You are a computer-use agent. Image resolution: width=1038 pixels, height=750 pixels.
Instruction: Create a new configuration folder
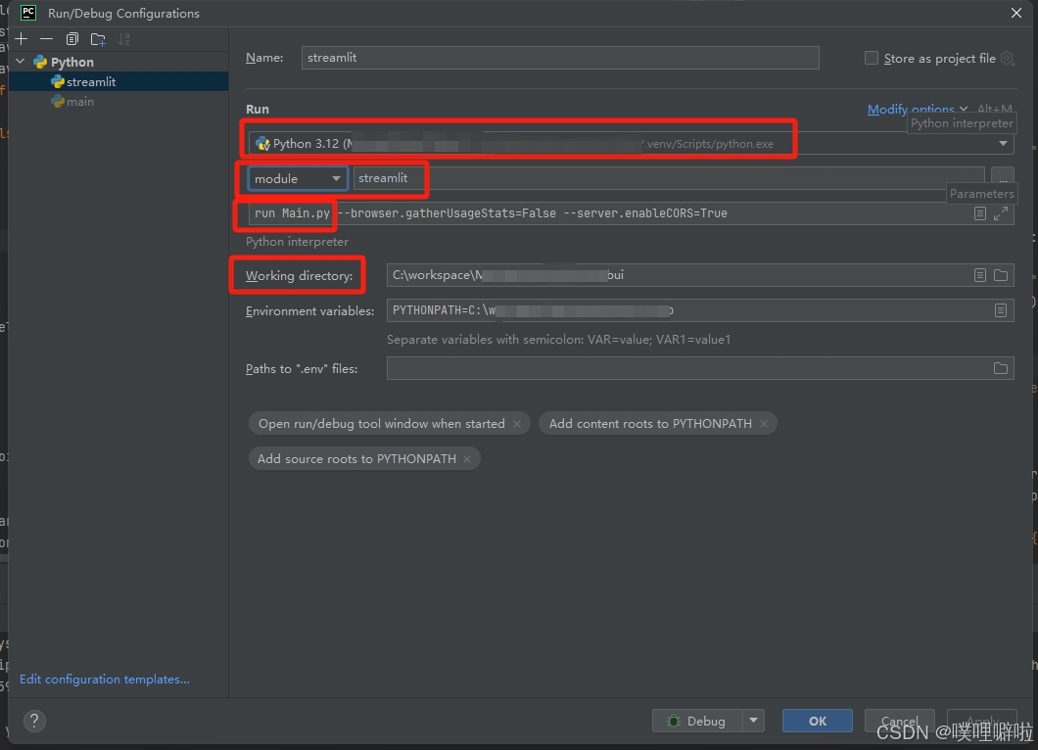click(x=97, y=39)
